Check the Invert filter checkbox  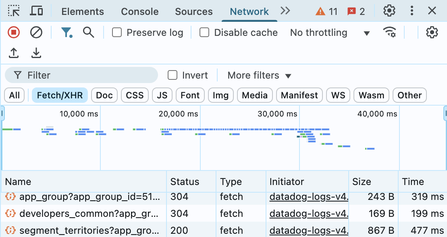pyautogui.click(x=173, y=75)
